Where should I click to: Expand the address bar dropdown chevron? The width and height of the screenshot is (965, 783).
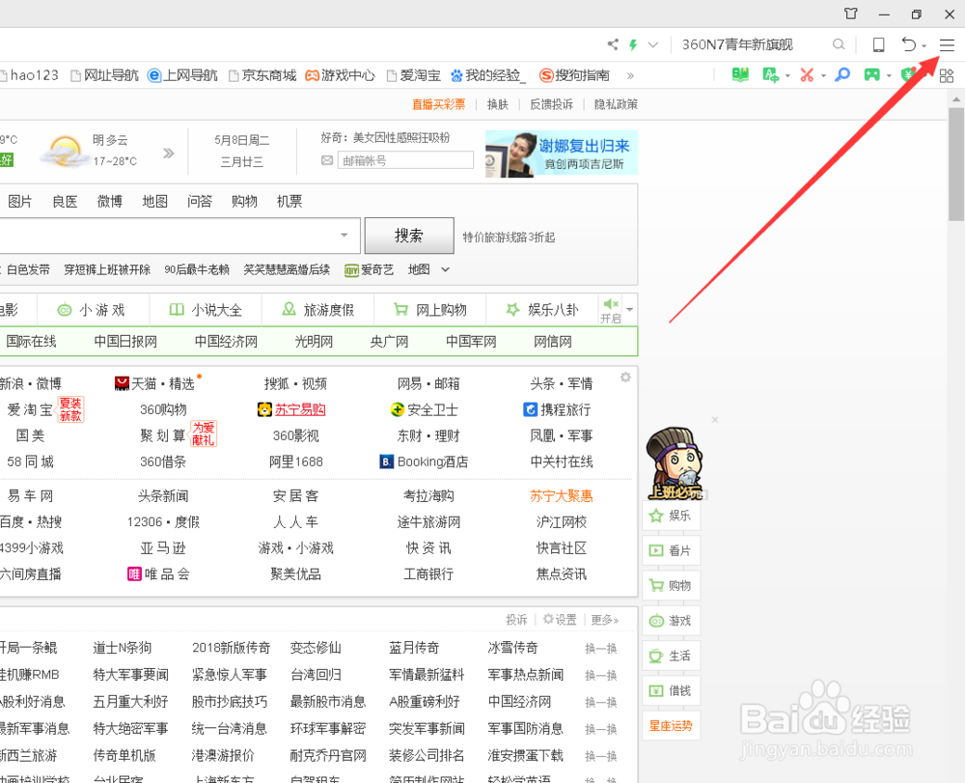pyautogui.click(x=653, y=45)
